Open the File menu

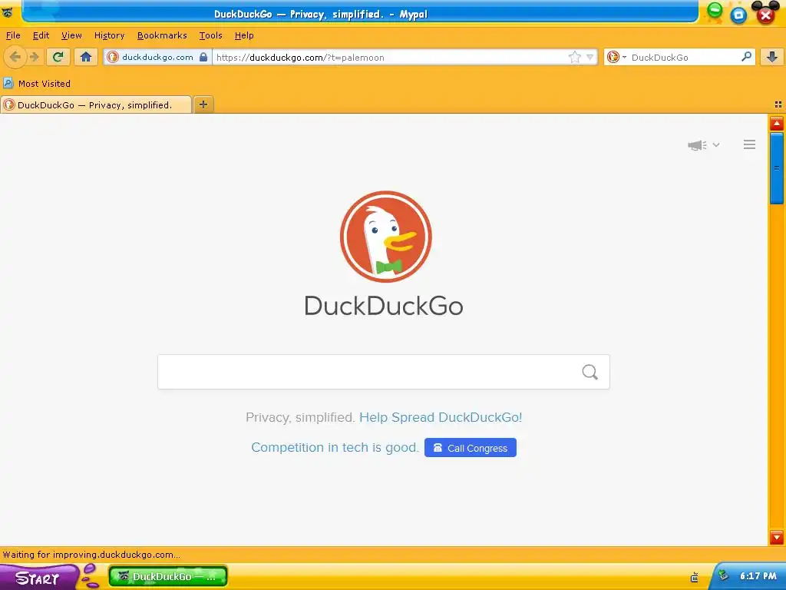pyautogui.click(x=13, y=35)
